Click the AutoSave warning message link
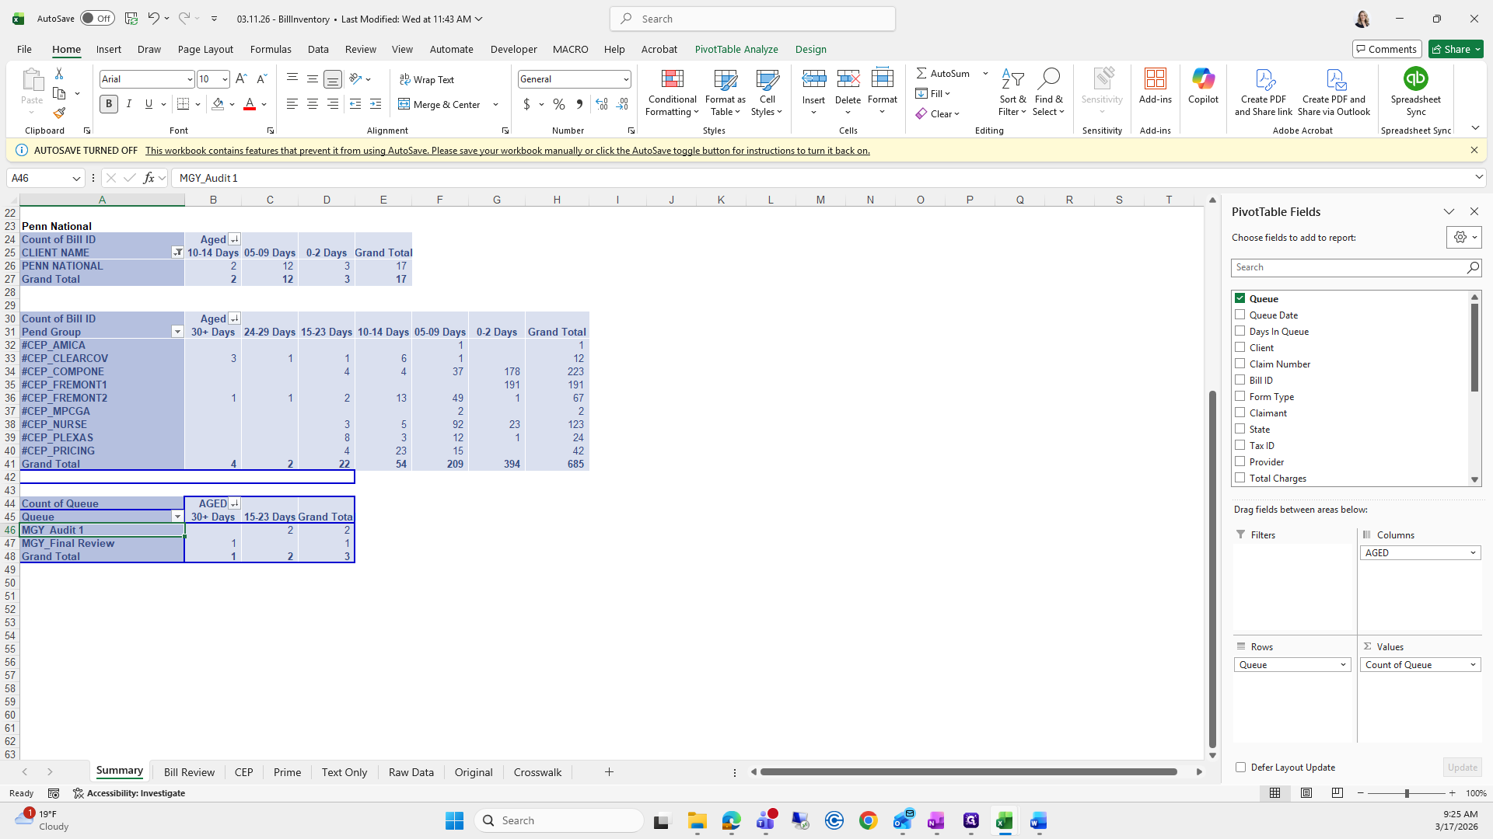 [507, 151]
